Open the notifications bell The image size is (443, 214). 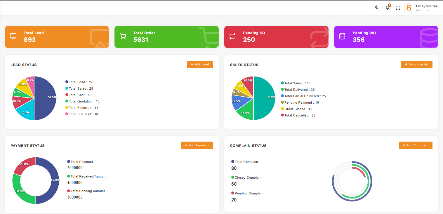pos(388,8)
